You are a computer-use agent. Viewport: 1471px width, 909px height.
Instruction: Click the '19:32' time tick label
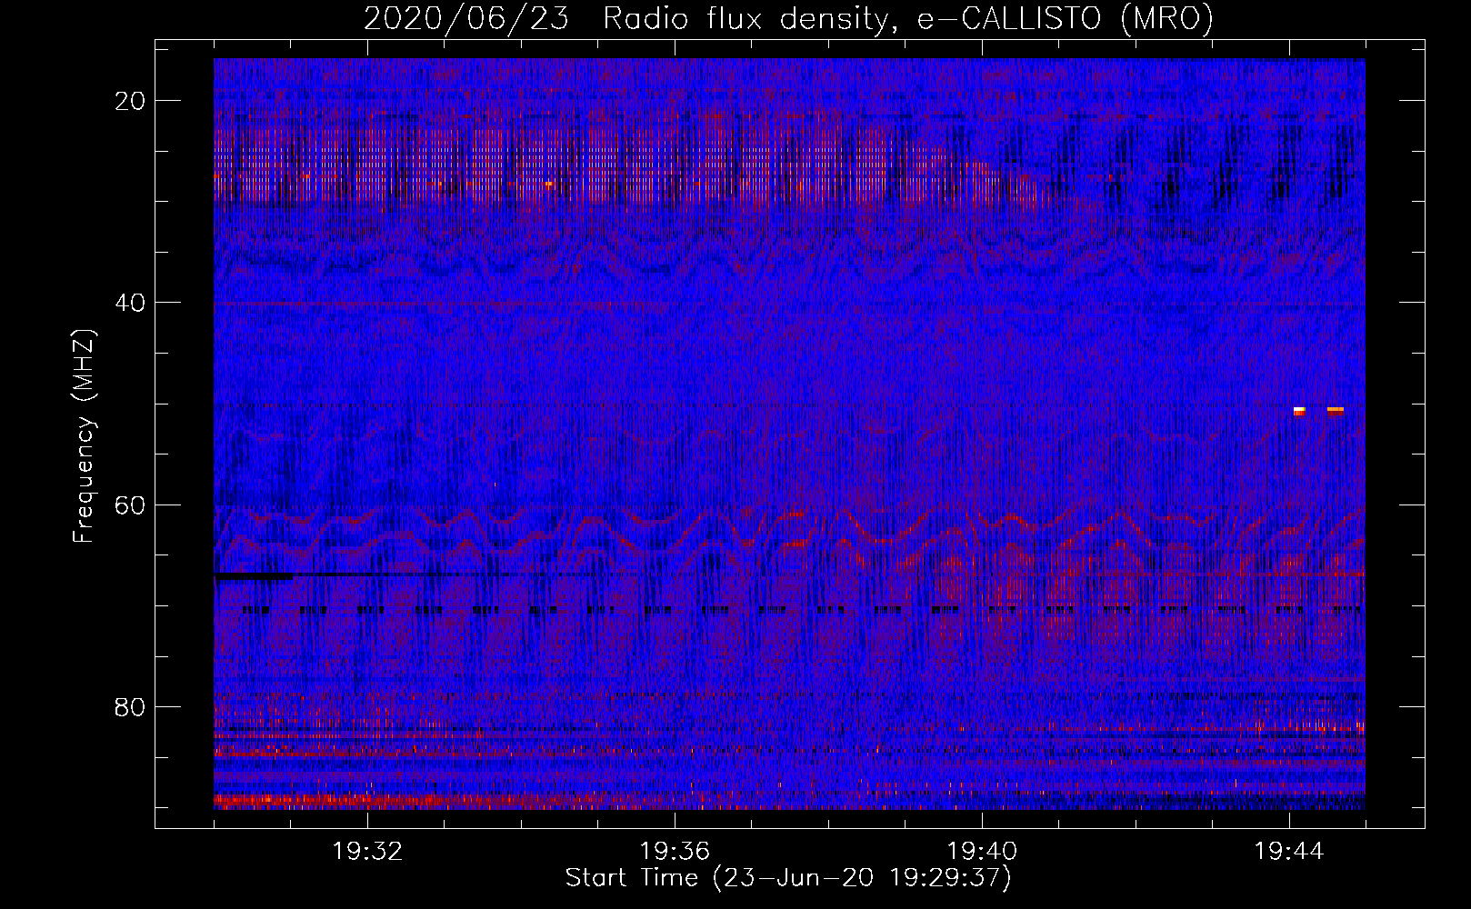click(x=367, y=852)
